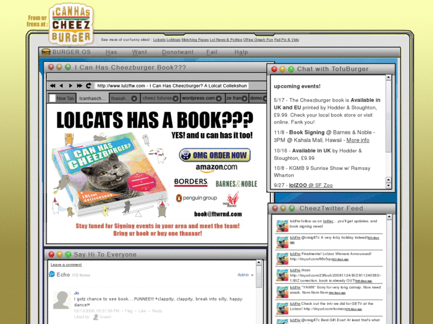Click the blank page icon on New Tab
The width and height of the screenshot is (433, 324).
point(52,98)
